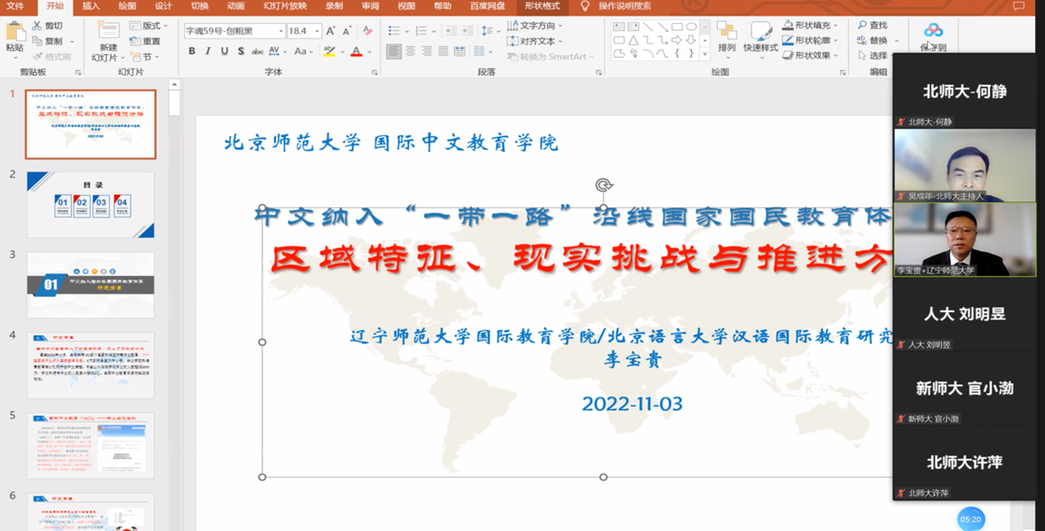Toggle bold formatting

pyautogui.click(x=192, y=52)
